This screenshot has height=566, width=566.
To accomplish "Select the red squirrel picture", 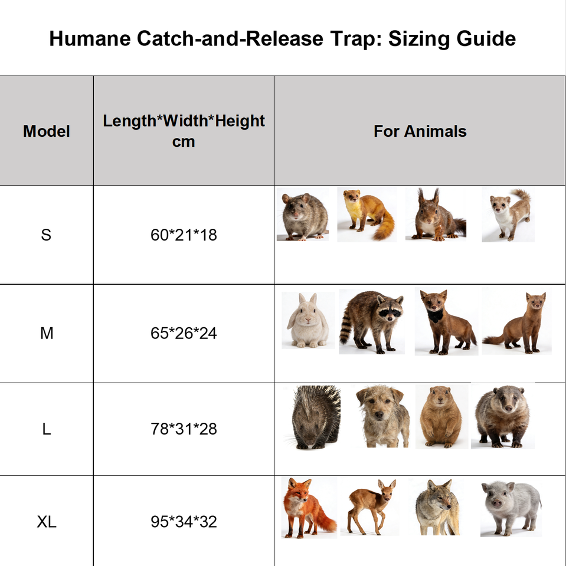I will coord(436,214).
